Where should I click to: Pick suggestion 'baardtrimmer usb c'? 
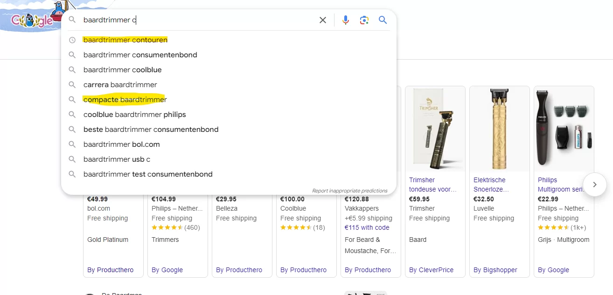point(229,159)
